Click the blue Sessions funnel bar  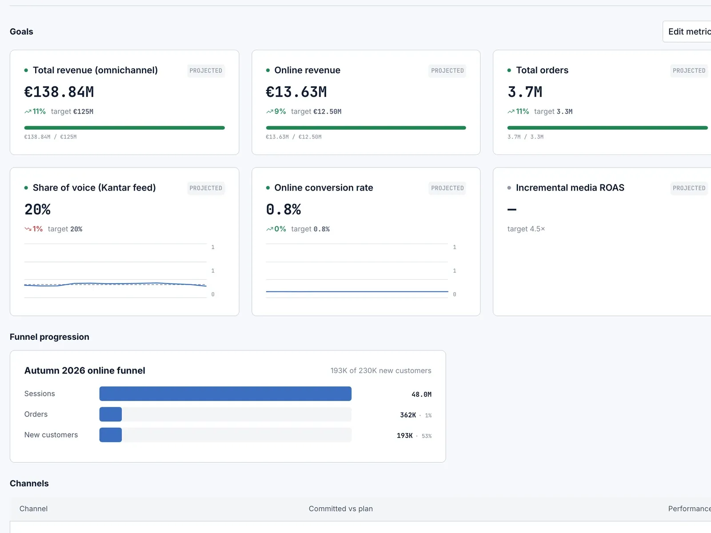tap(225, 394)
